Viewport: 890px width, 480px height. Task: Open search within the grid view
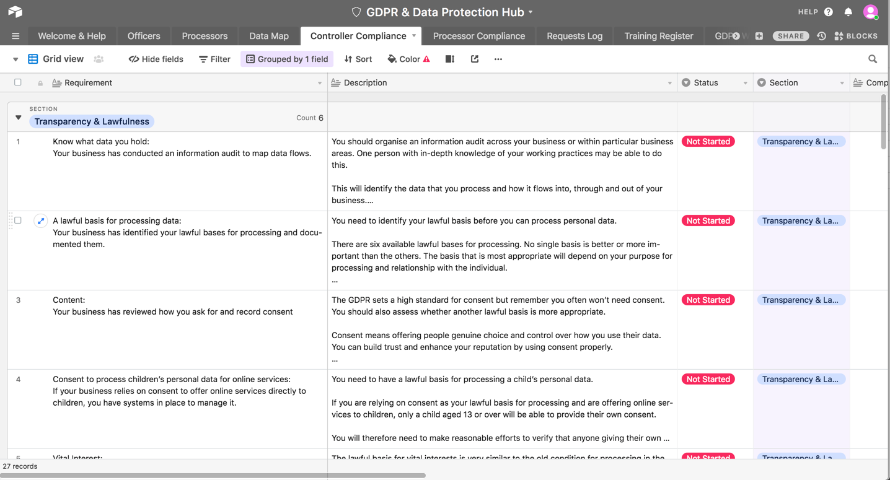click(x=873, y=59)
